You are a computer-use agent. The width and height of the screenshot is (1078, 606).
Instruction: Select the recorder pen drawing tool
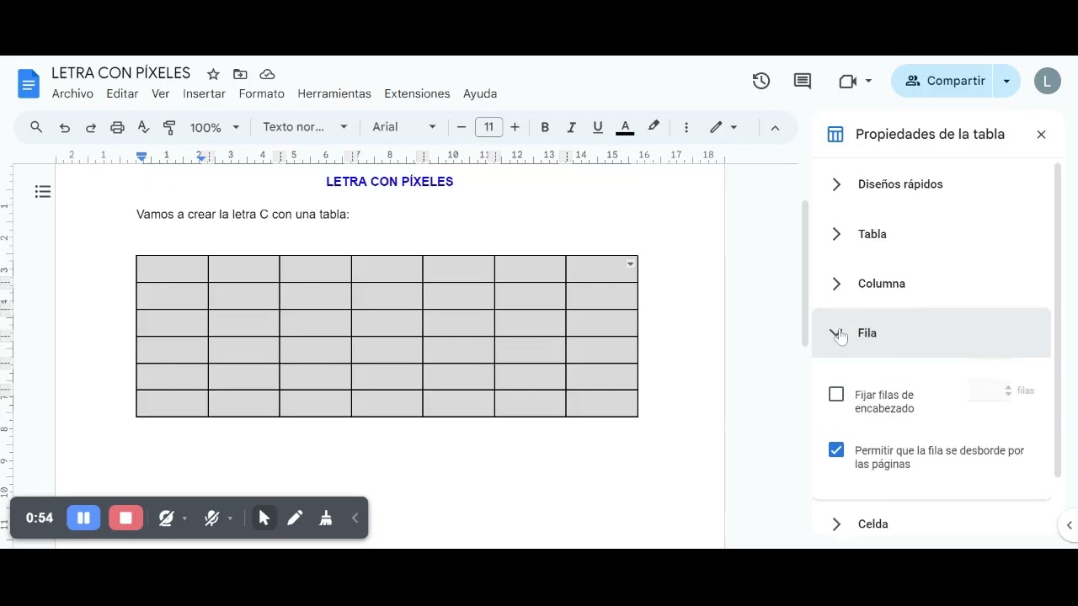pyautogui.click(x=295, y=518)
